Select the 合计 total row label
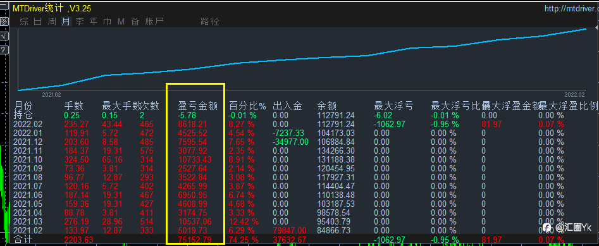This screenshot has height=246, width=599. coord(23,240)
